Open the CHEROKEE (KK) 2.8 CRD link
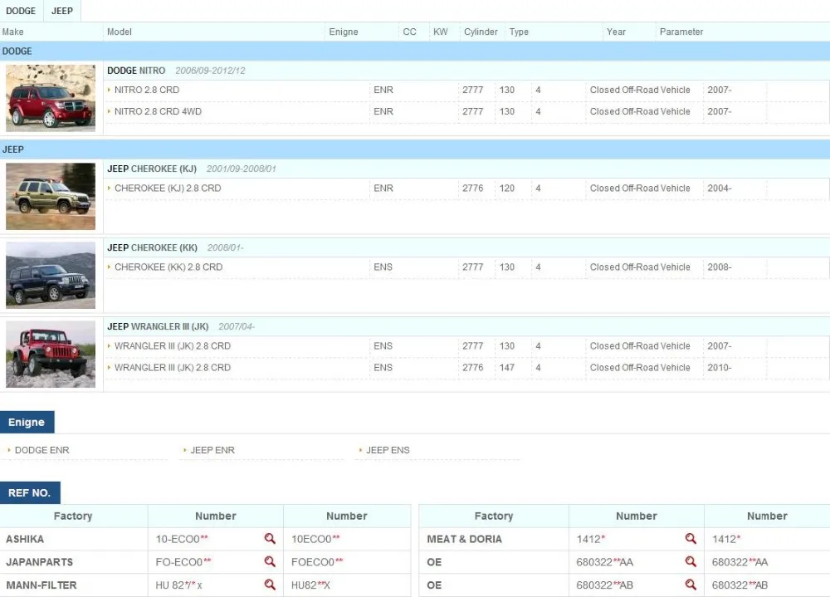 tap(168, 267)
